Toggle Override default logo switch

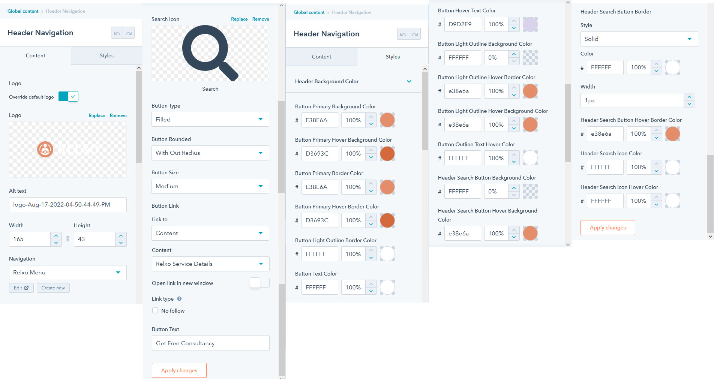coord(68,96)
